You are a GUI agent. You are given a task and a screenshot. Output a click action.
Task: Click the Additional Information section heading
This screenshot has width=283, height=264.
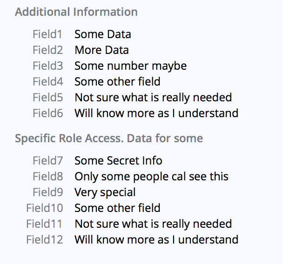(x=76, y=12)
